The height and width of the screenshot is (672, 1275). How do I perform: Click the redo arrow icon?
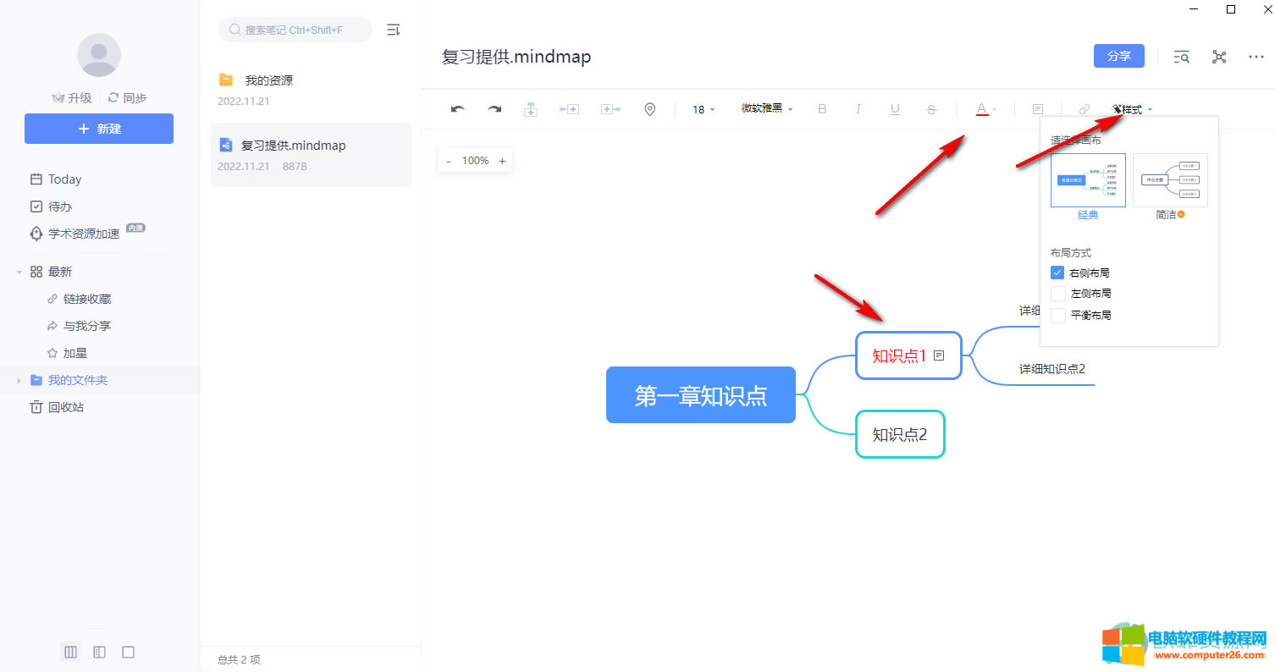(494, 109)
